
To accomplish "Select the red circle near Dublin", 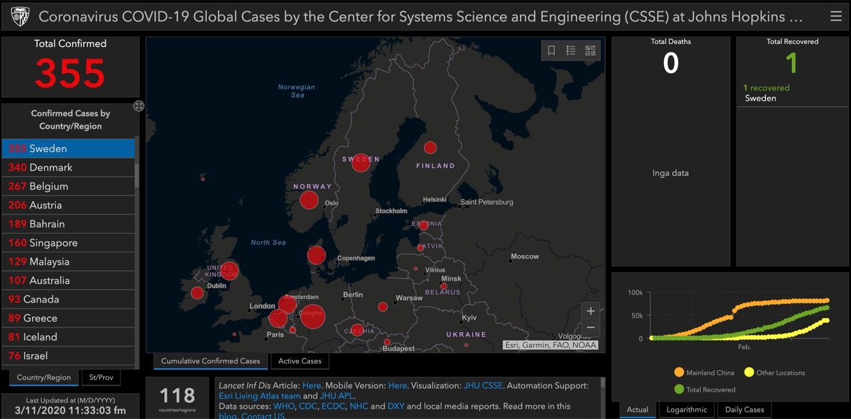I will pyautogui.click(x=197, y=293).
